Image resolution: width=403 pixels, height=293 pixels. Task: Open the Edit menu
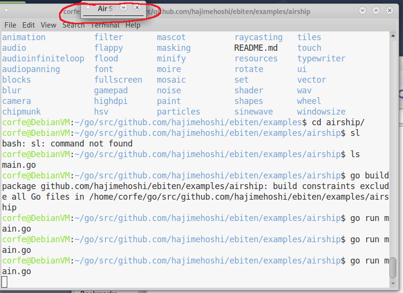pos(29,25)
